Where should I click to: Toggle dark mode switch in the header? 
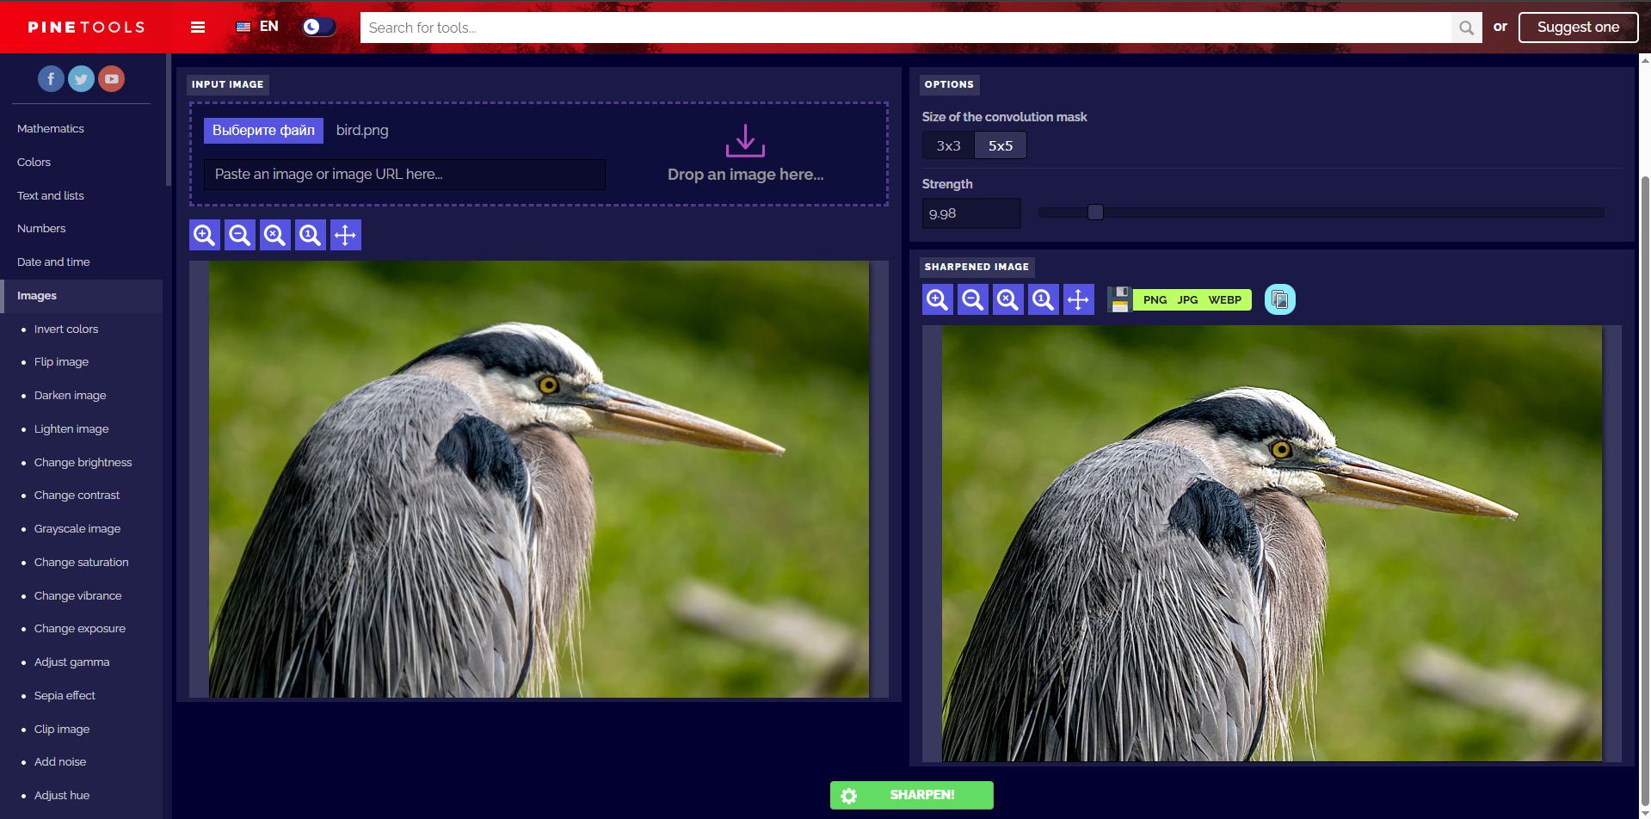318,26
